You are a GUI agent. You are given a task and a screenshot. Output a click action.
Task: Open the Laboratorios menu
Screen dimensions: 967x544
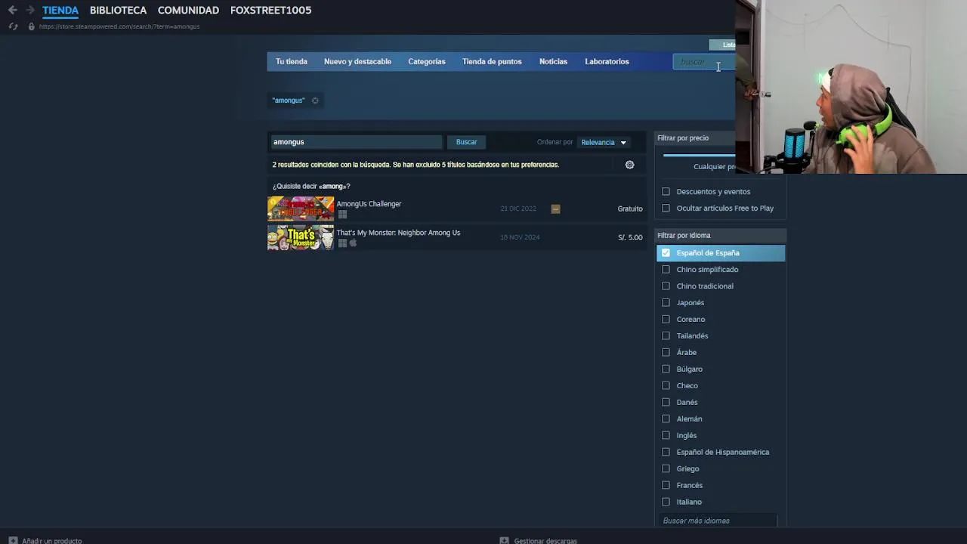tap(607, 62)
